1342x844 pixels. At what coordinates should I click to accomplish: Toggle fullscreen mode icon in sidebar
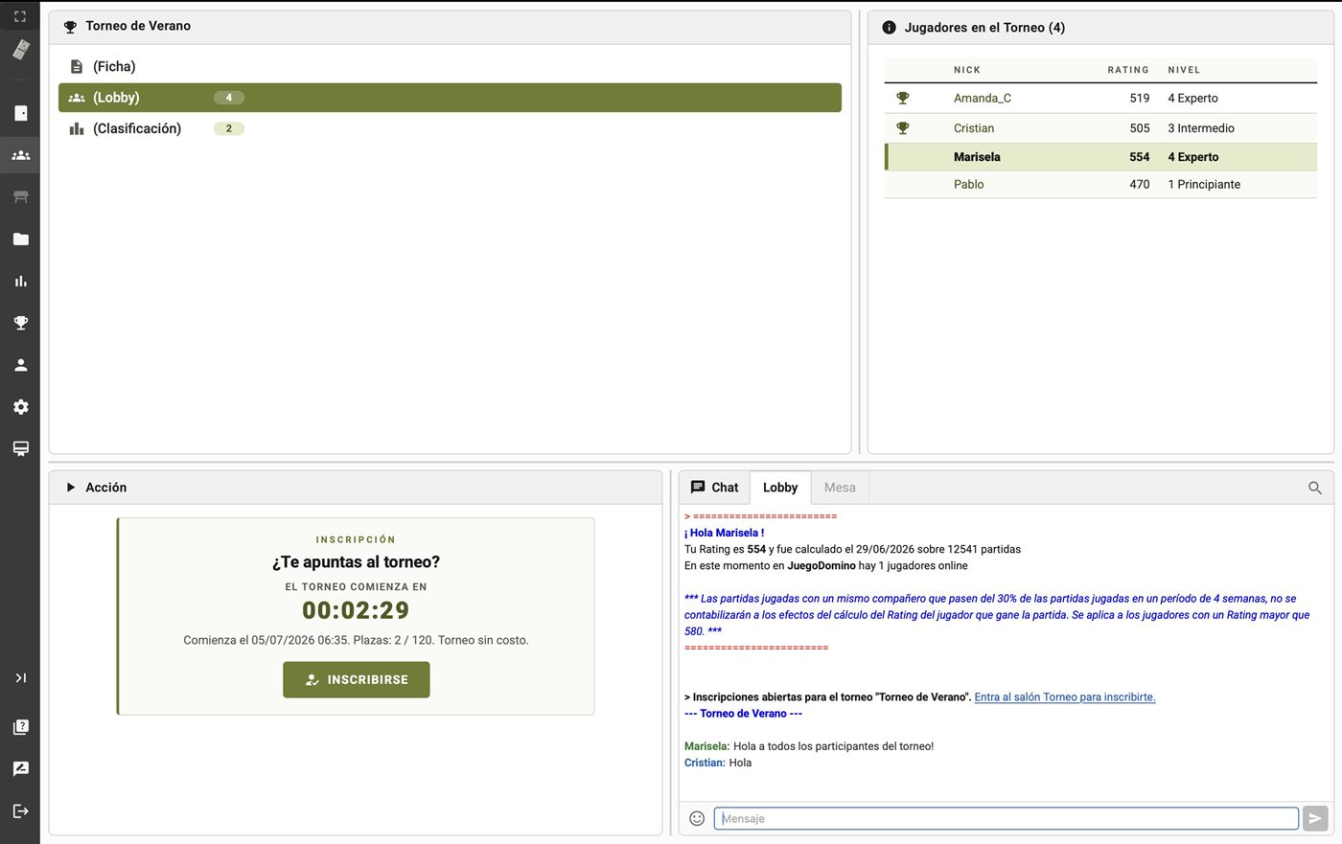click(20, 16)
